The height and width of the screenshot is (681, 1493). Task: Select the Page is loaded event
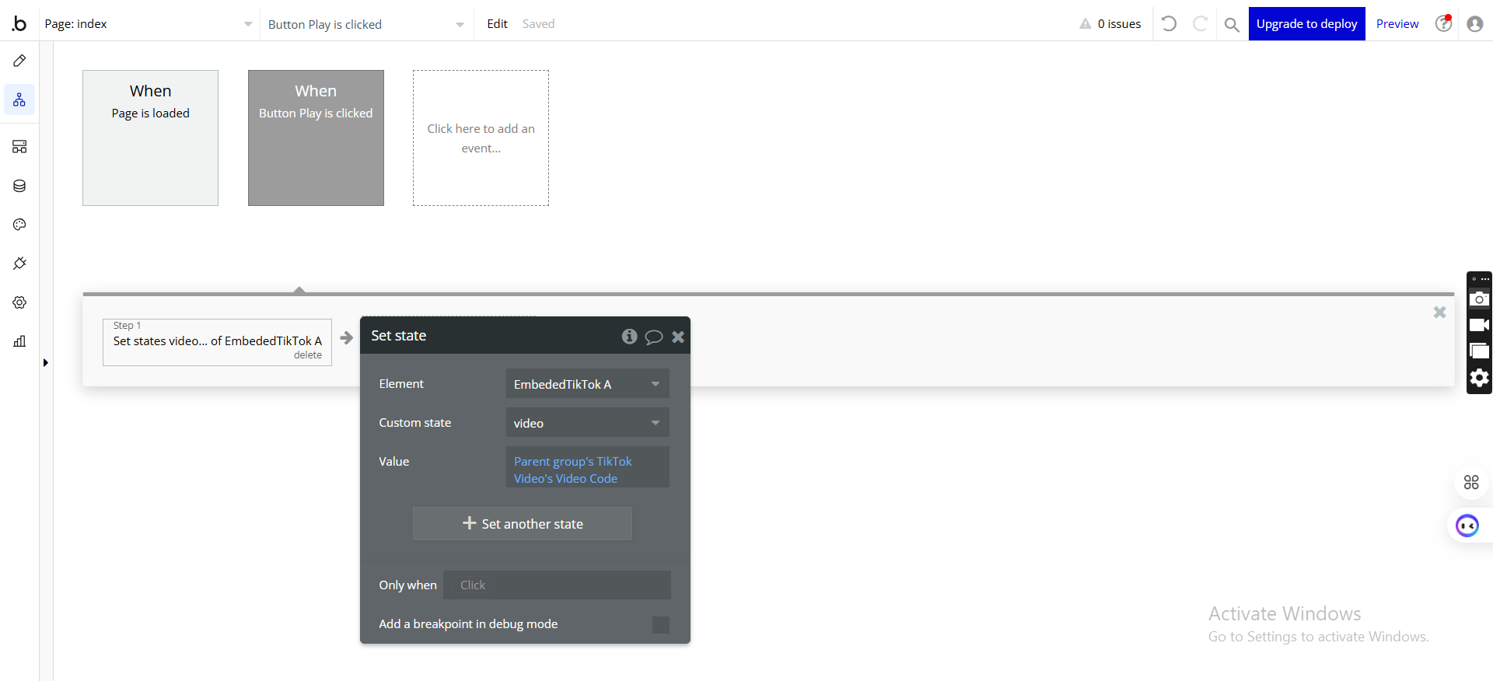point(150,138)
